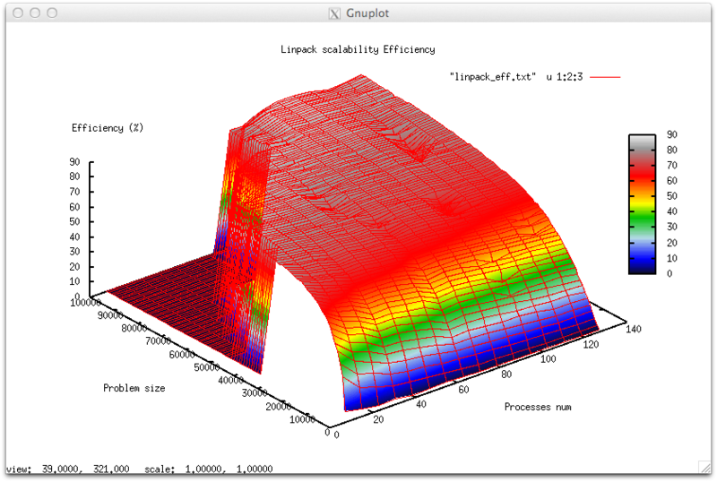
Task: Click the problem size tick 50000
Action: click(207, 367)
